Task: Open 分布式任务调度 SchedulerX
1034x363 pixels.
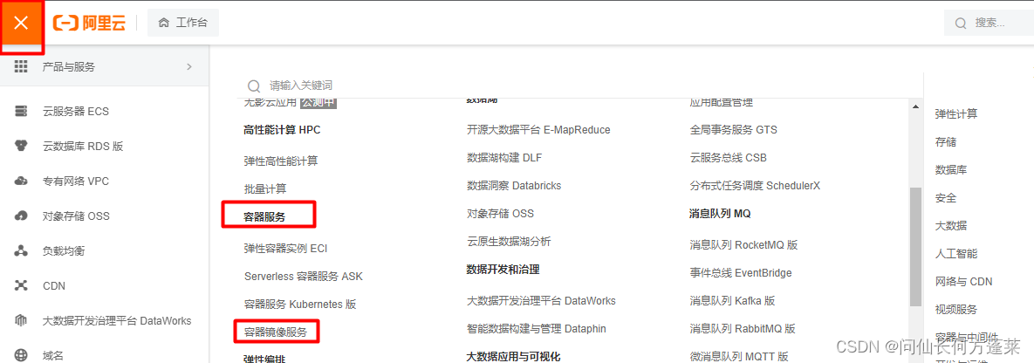Action: coord(755,186)
